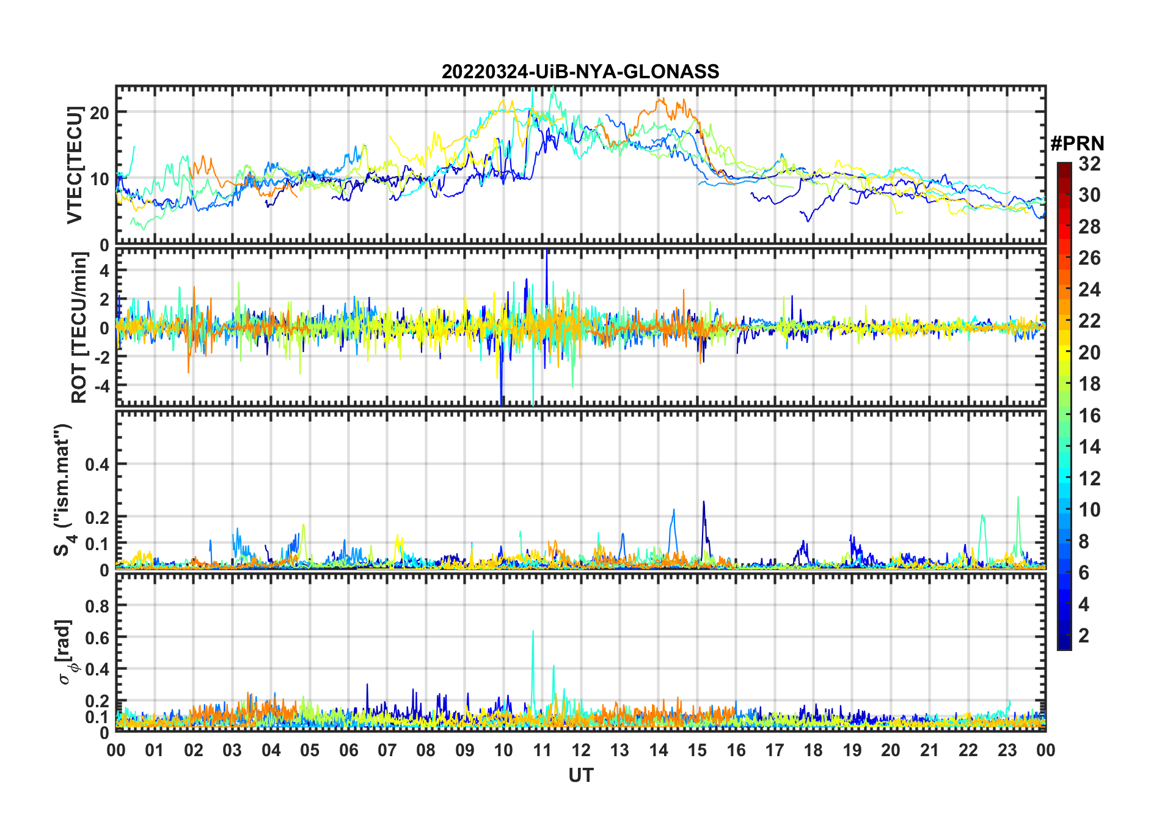Click the tall cyan sigma phi spike near 11 UT

tap(533, 666)
